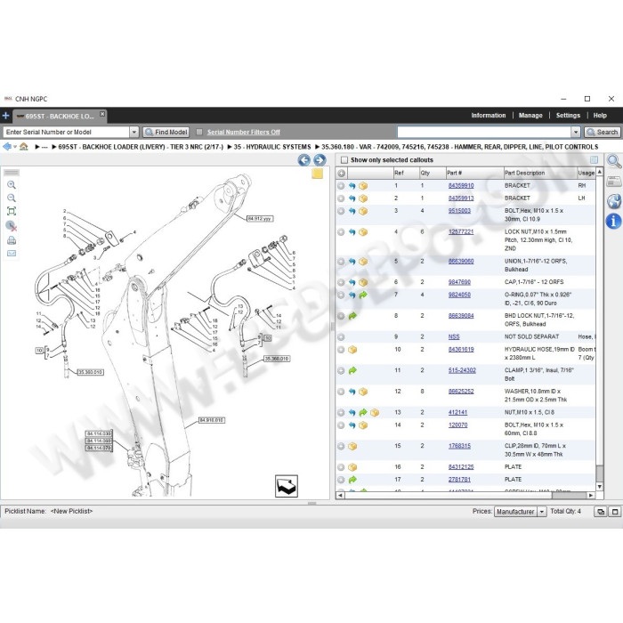Click the vertical scrollbar down arrow in parts list

(600, 487)
